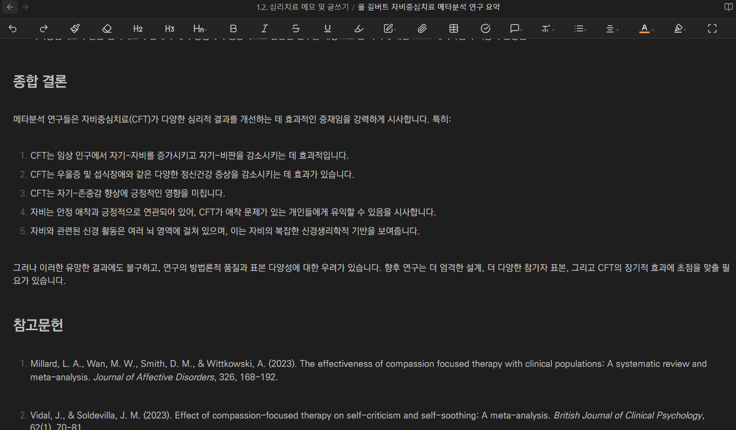Apply H2 heading style
This screenshot has width=736, height=430.
[x=138, y=29]
